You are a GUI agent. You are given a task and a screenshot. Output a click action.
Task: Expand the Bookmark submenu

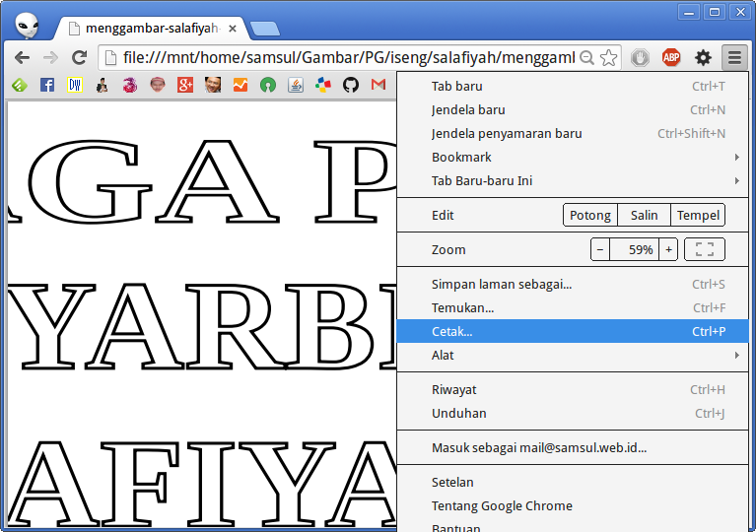pyautogui.click(x=573, y=157)
